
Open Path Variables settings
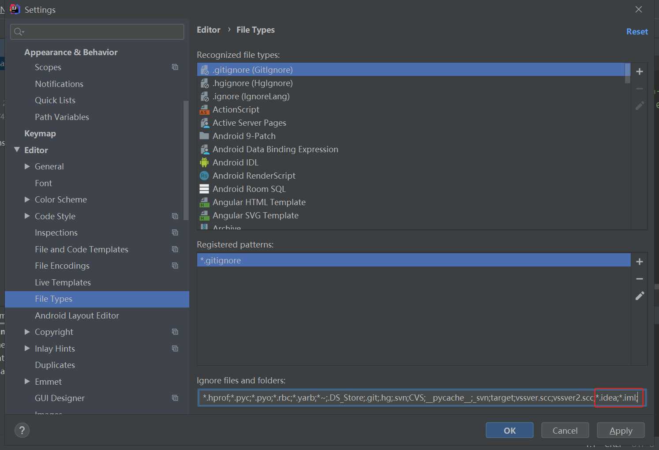pos(62,117)
